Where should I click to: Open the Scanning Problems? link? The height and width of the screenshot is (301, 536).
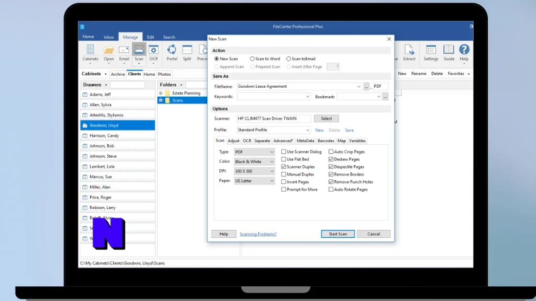pos(258,234)
